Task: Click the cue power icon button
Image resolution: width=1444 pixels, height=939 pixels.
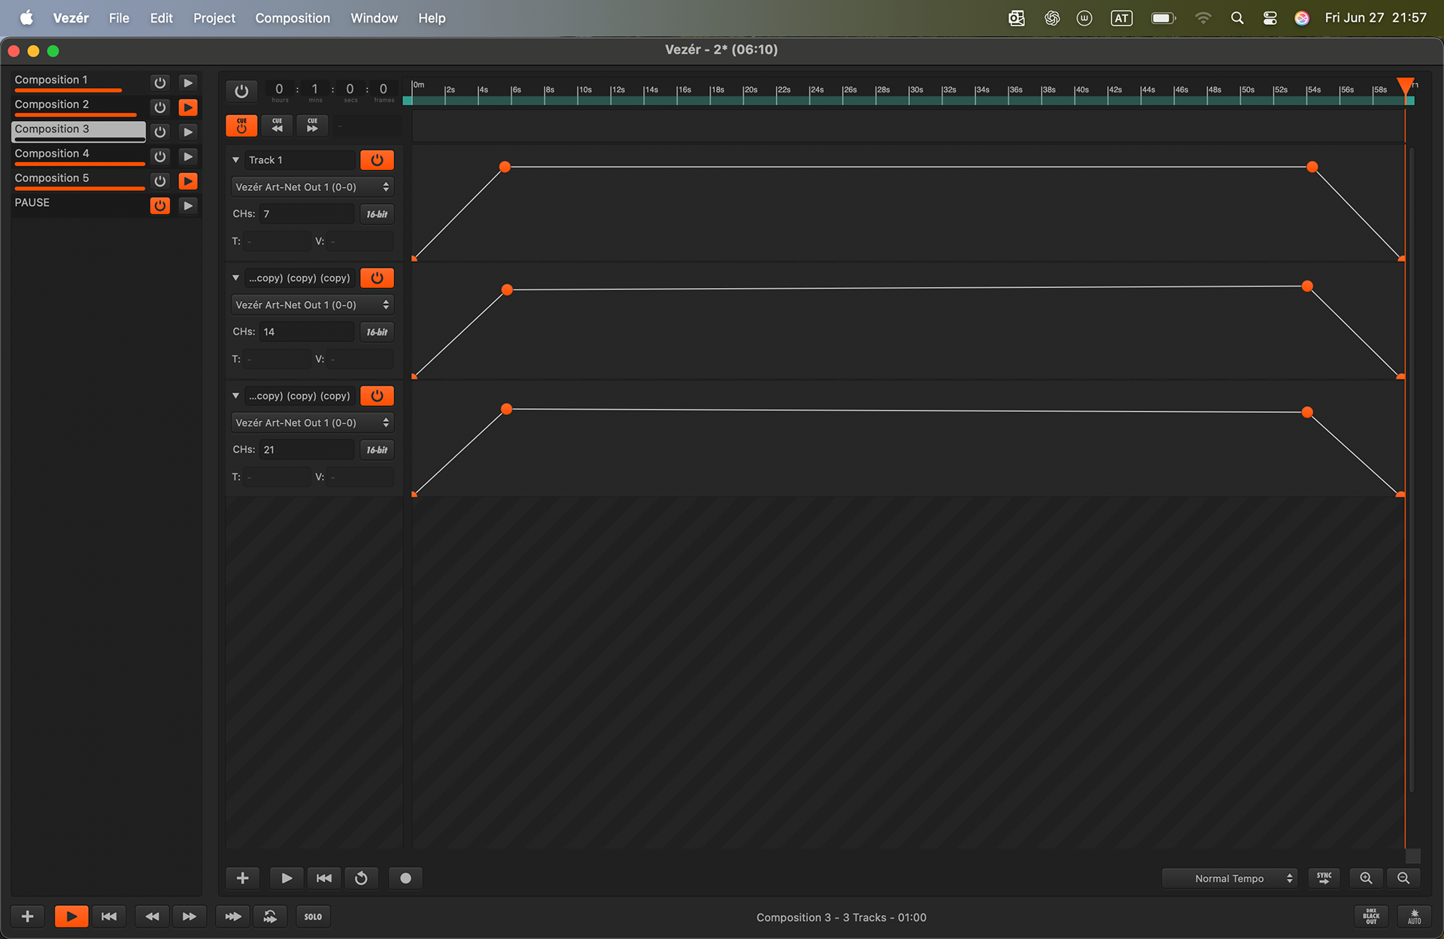Action: pyautogui.click(x=241, y=126)
